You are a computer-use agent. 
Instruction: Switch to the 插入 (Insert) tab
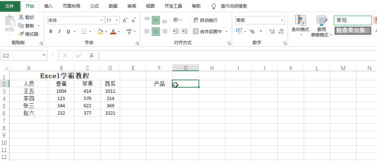49,6
